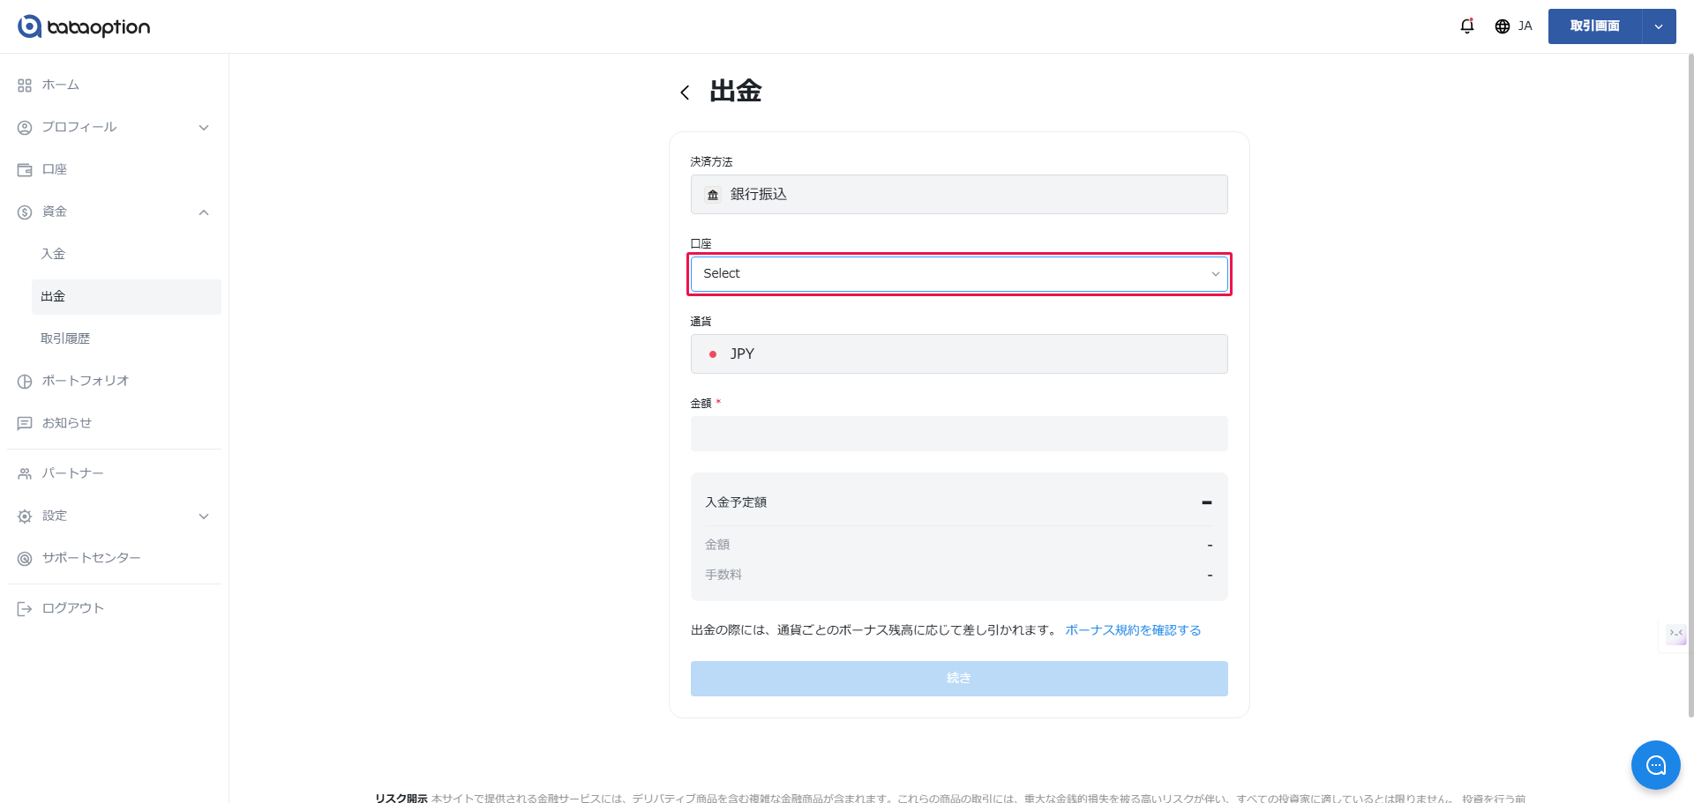Viewport: 1694px width, 803px height.
Task: Open the 口座 Select dropdown
Action: pyautogui.click(x=958, y=274)
